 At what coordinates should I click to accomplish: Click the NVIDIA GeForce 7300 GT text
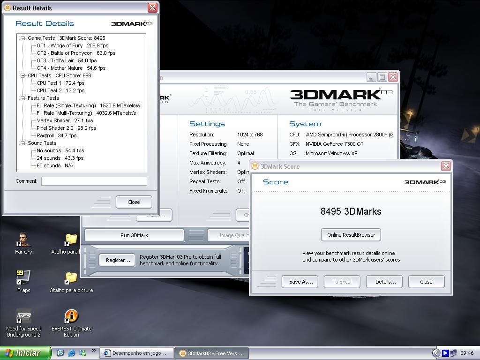coord(334,144)
